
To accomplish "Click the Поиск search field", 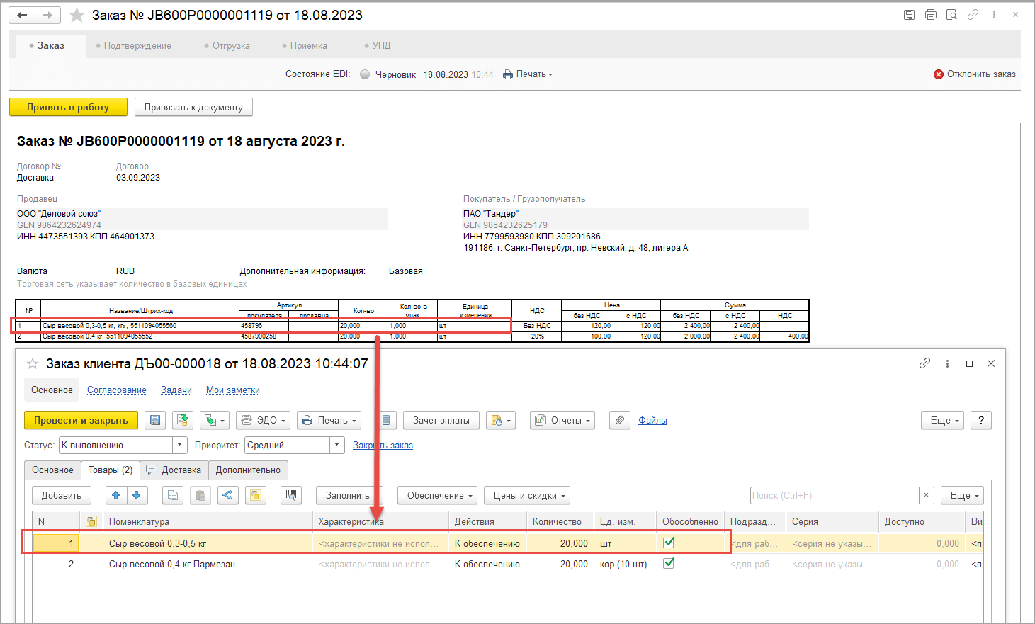I will (834, 495).
